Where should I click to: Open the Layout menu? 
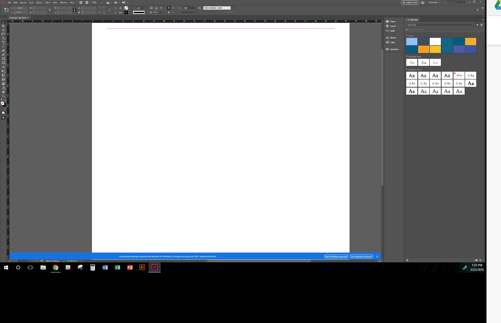[x=23, y=3]
